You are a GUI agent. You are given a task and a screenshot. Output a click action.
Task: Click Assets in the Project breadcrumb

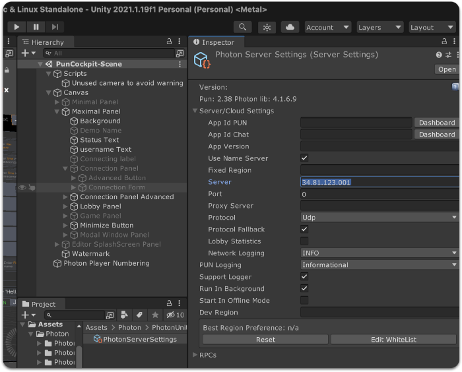coord(96,328)
